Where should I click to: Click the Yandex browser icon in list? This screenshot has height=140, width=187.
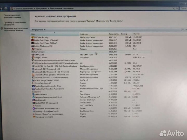click(x=34, y=106)
